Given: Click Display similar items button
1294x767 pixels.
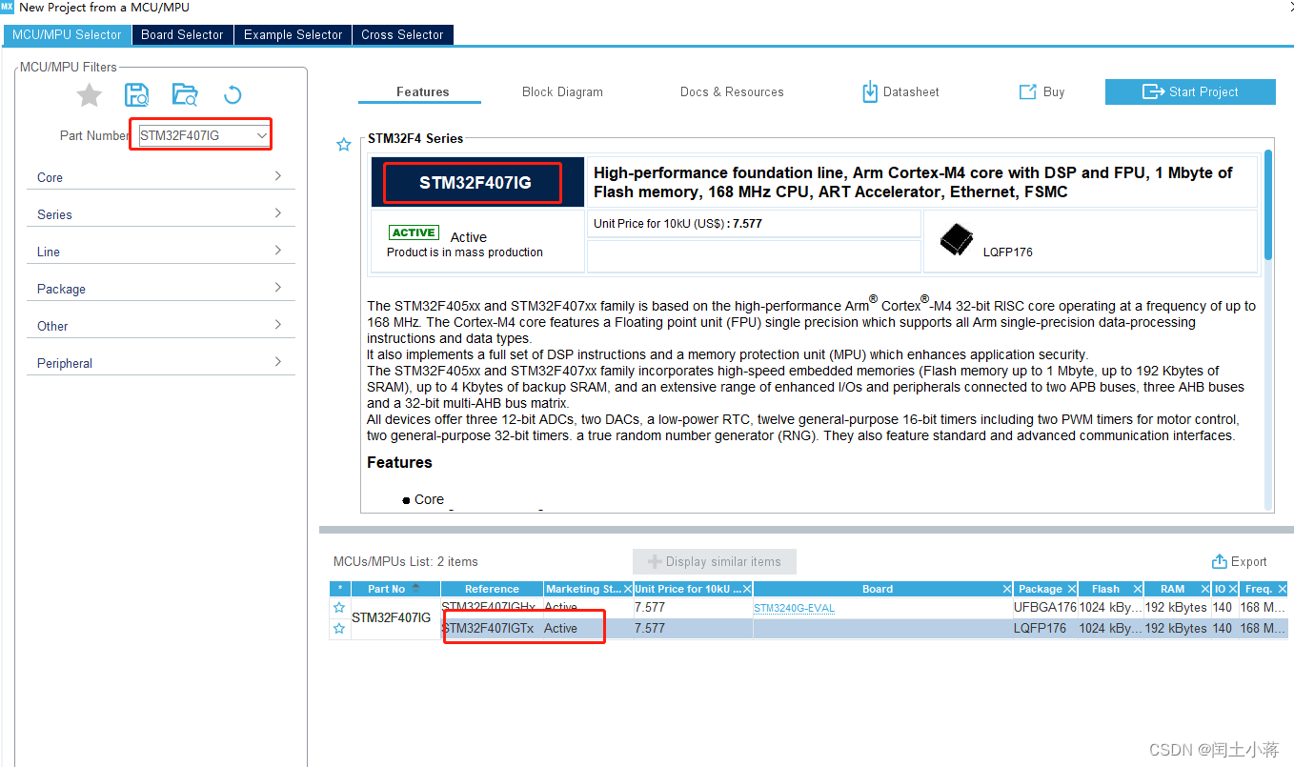Looking at the screenshot, I should tap(715, 561).
